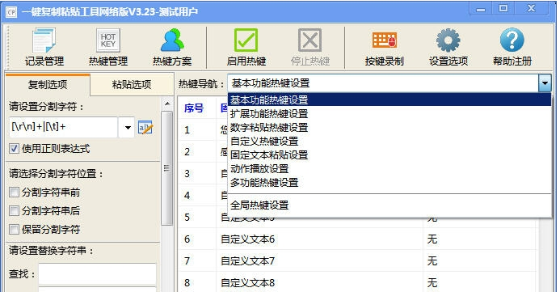
Task: Select 固定文本粘贴设置 from list
Action: [389, 154]
